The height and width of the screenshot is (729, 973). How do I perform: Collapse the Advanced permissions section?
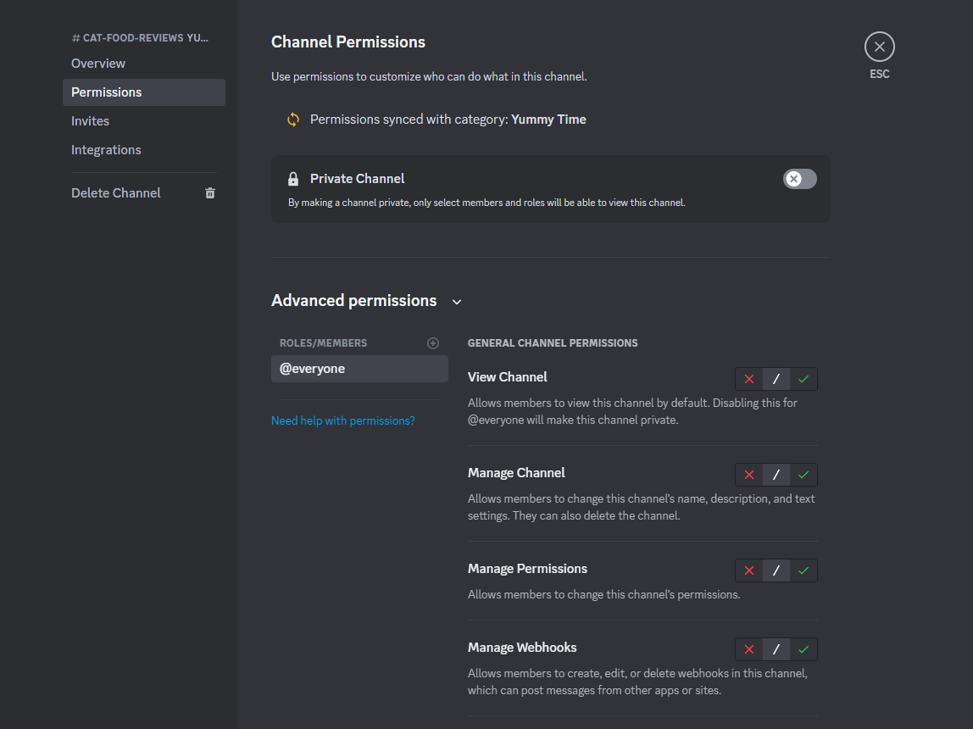[457, 302]
